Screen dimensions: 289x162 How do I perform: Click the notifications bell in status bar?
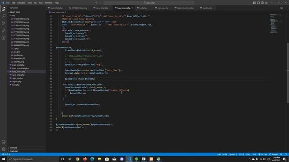click(x=286, y=154)
